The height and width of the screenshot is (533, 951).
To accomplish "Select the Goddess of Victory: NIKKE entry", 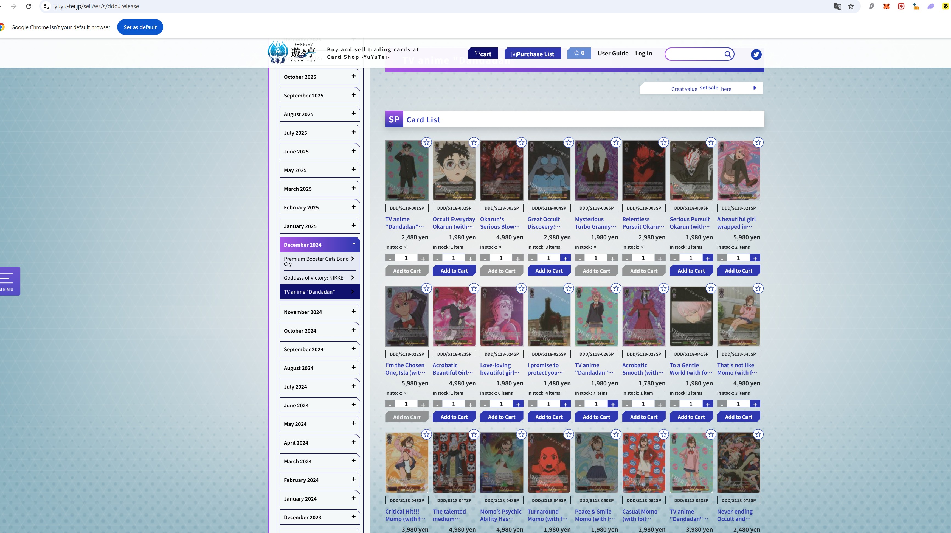I will pyautogui.click(x=319, y=278).
